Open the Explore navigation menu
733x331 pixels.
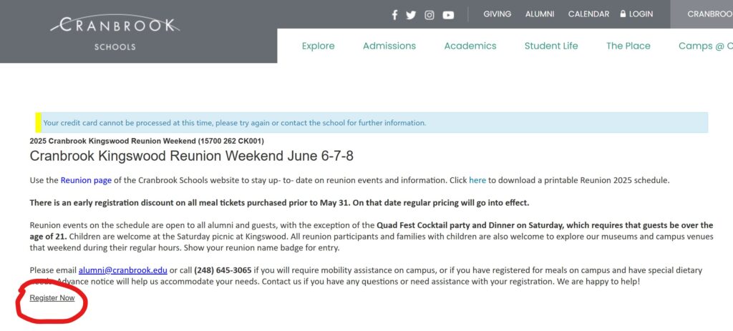pyautogui.click(x=319, y=46)
